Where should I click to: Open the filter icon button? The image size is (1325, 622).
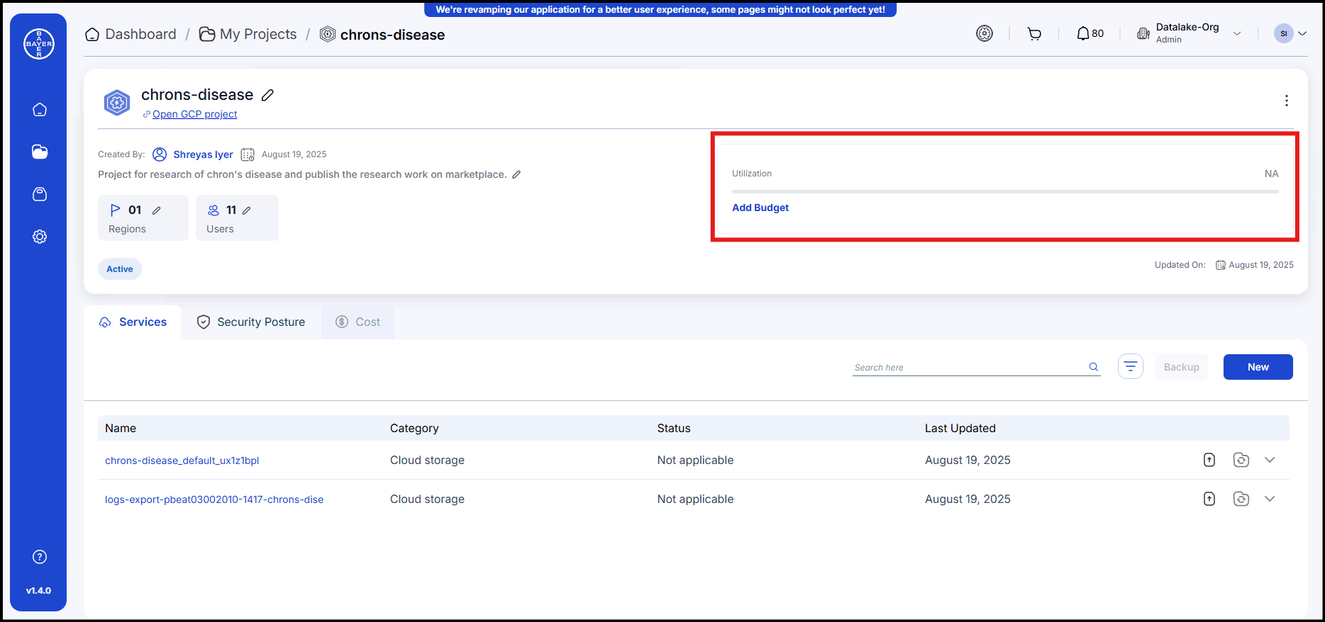tap(1131, 366)
